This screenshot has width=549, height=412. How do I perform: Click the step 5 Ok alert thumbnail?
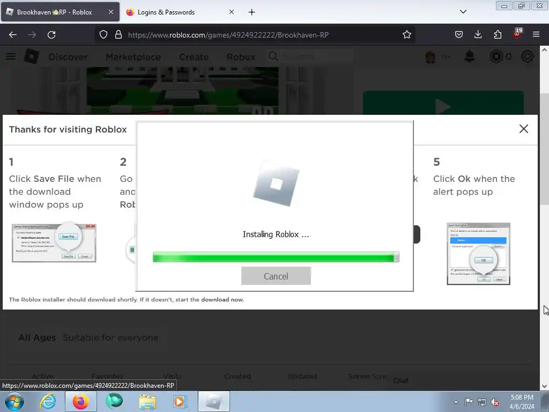click(478, 254)
